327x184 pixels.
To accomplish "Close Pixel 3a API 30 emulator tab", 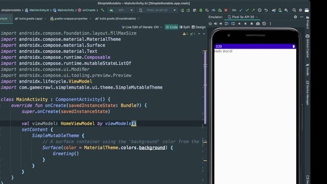I will click(x=256, y=17).
